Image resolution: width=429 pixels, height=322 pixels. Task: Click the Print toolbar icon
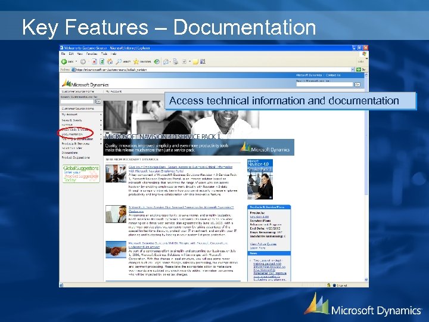pos(175,62)
